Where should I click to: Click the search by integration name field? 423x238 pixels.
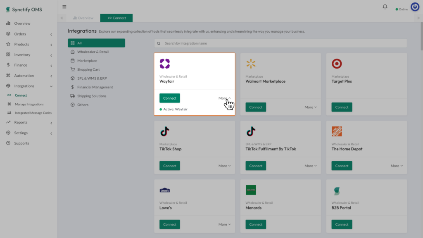coord(280,43)
